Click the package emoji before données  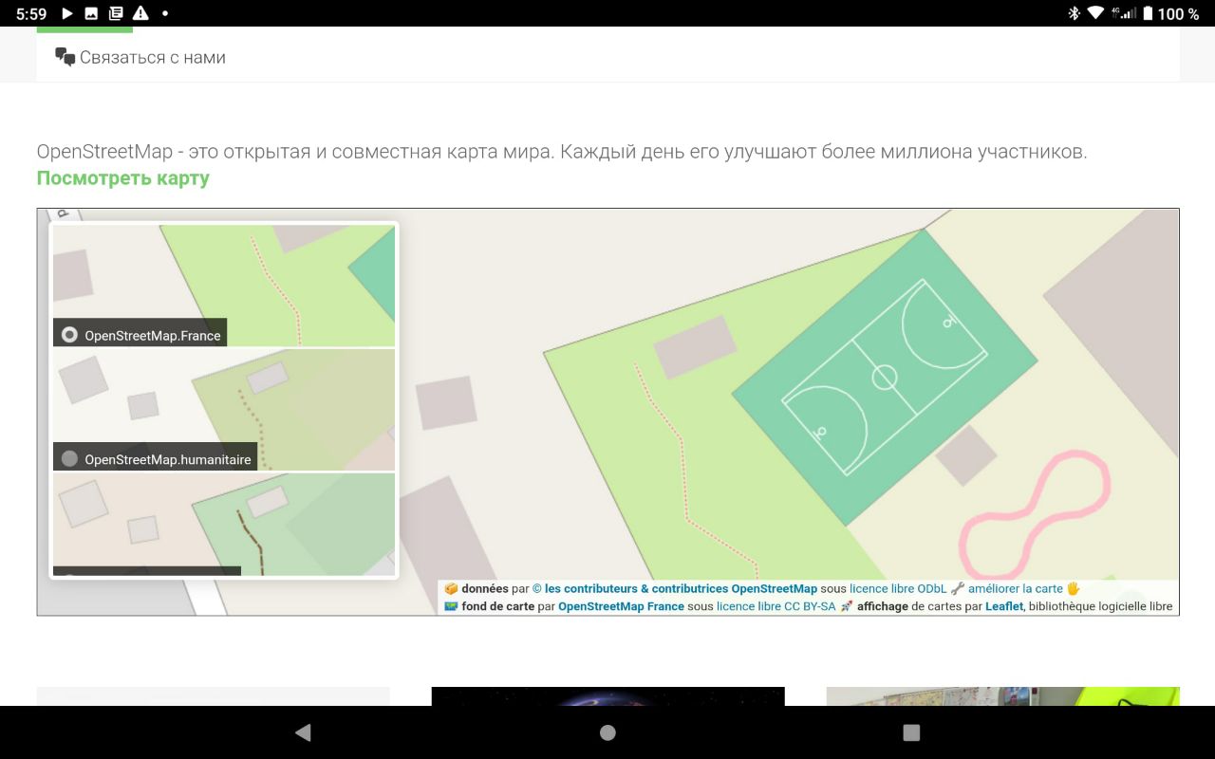tap(452, 588)
